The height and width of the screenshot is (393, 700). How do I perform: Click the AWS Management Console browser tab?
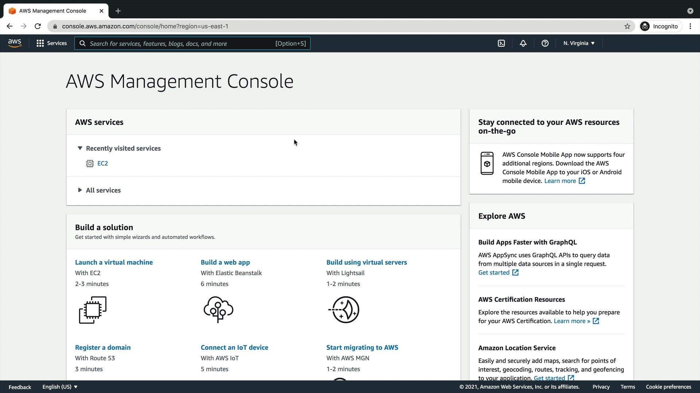52,11
